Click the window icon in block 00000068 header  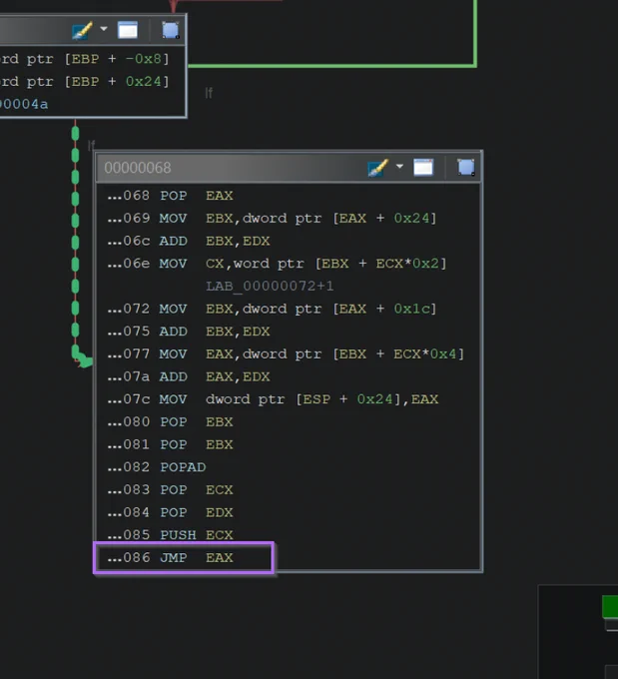click(423, 167)
